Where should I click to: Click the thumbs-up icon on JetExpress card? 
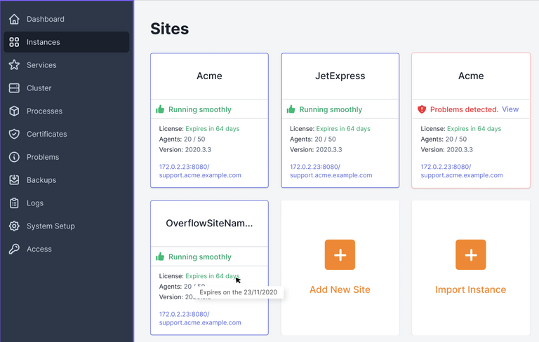[291, 109]
